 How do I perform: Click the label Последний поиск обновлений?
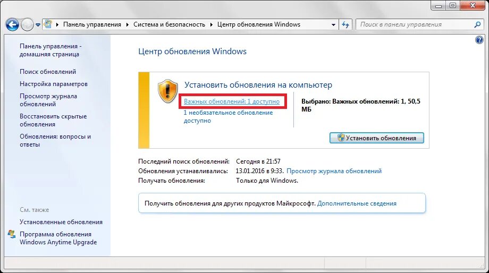(184, 161)
